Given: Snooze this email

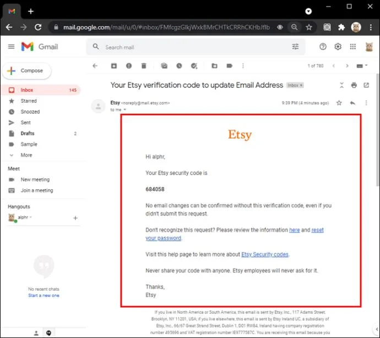Looking at the screenshot, I should [x=179, y=66].
